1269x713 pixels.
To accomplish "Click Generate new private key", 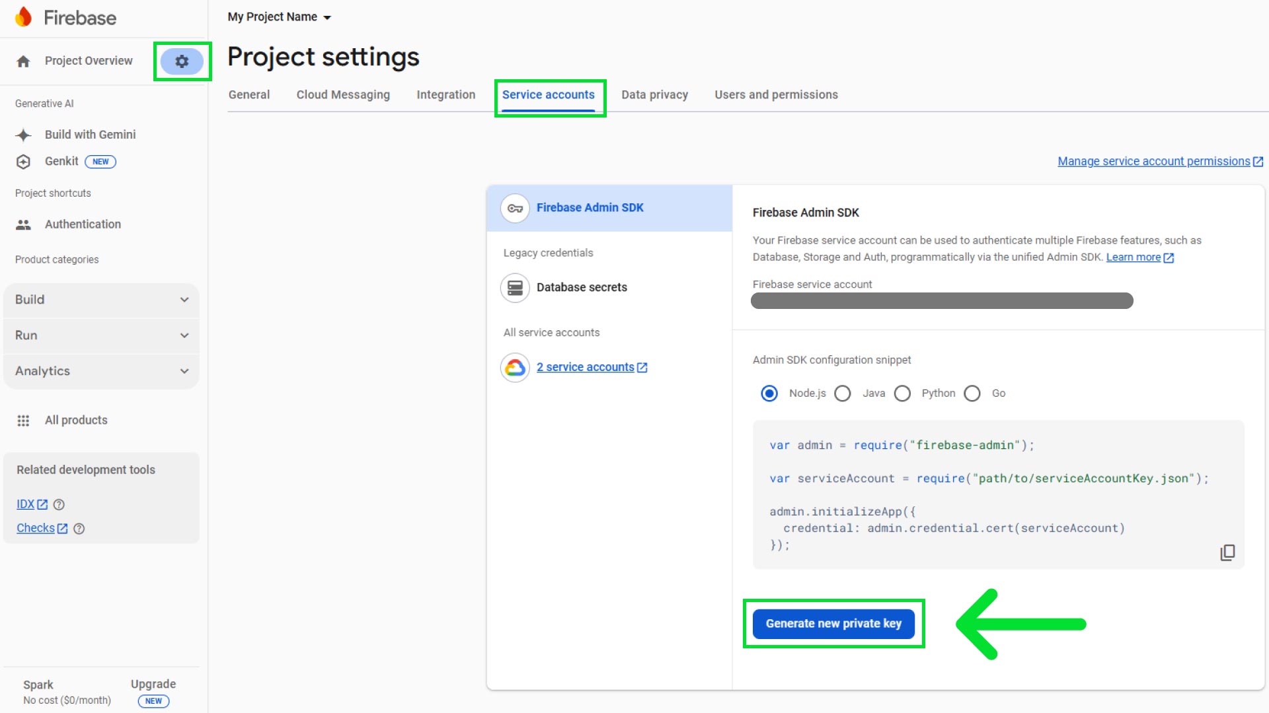I will click(833, 623).
